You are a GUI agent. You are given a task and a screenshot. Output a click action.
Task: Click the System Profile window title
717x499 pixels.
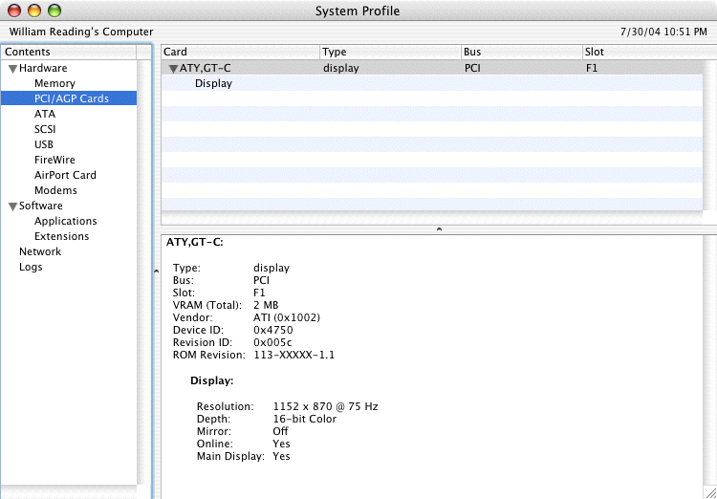point(358,11)
